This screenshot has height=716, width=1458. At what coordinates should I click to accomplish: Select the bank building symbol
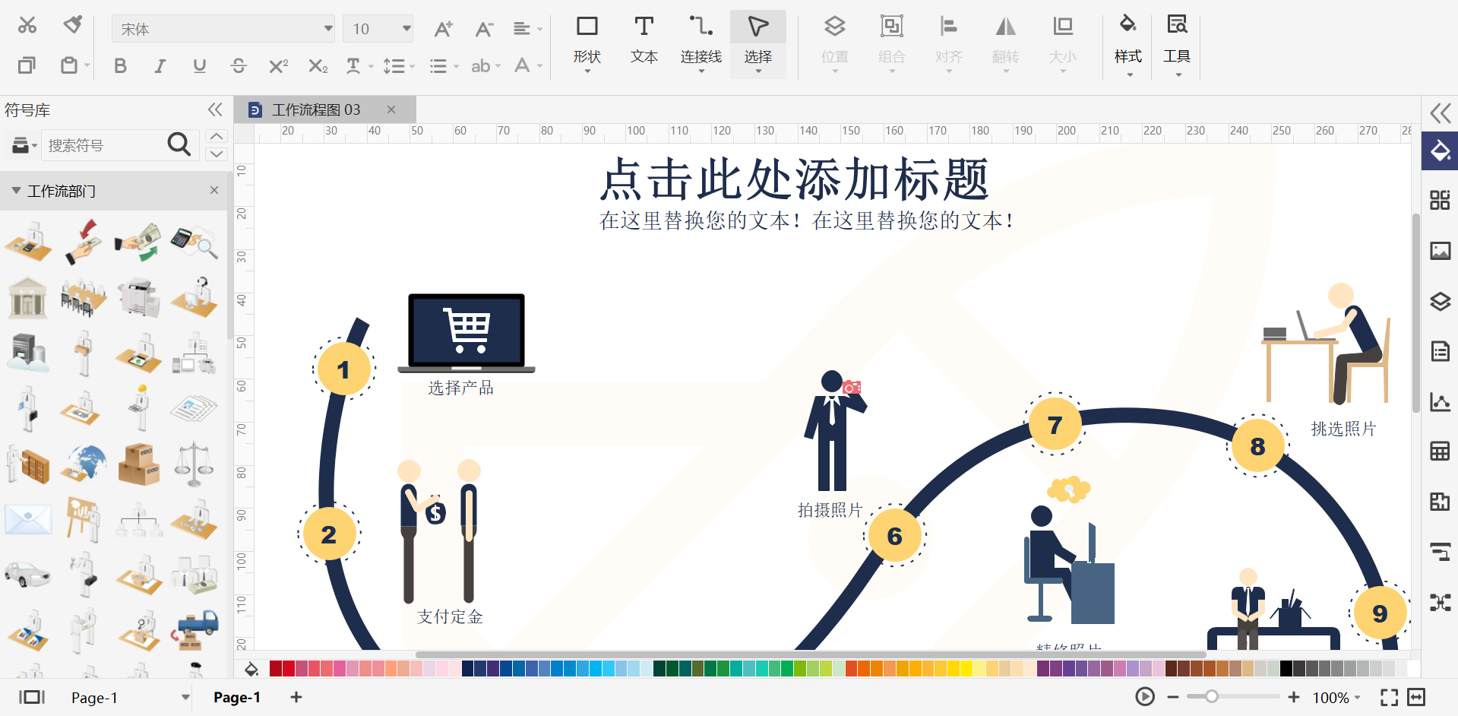[28, 297]
